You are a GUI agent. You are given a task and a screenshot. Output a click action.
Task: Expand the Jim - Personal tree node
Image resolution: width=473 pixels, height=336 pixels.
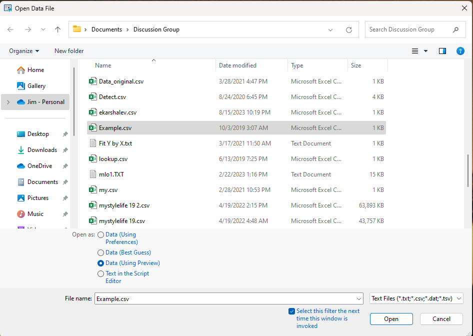coord(8,102)
